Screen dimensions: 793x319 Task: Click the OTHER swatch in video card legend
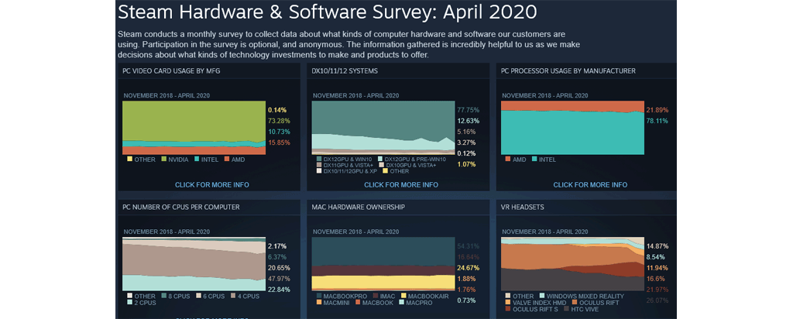[x=129, y=159]
